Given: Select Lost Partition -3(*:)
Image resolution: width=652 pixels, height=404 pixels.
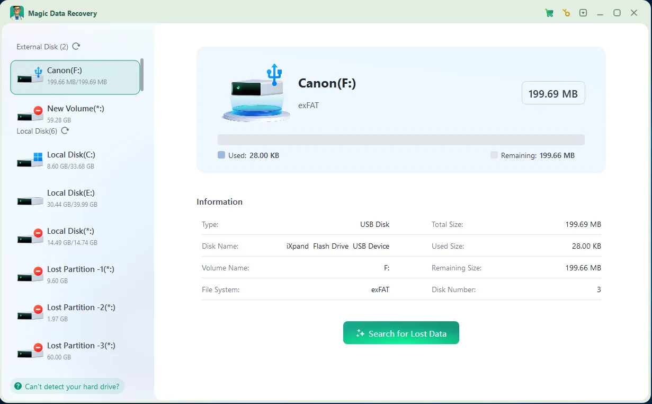Looking at the screenshot, I should click(75, 350).
